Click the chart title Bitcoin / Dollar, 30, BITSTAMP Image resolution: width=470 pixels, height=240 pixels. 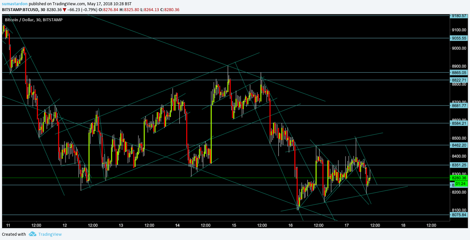click(x=34, y=20)
